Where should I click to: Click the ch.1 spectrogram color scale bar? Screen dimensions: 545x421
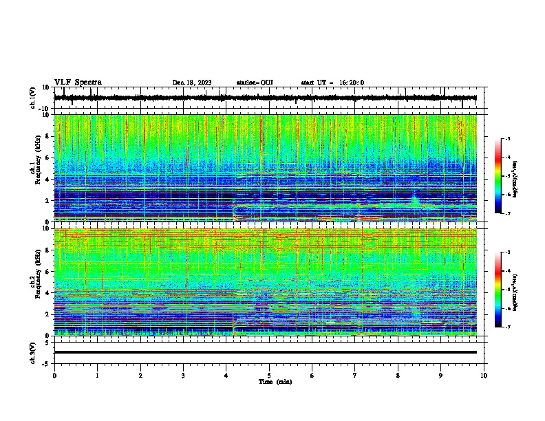pos(498,176)
